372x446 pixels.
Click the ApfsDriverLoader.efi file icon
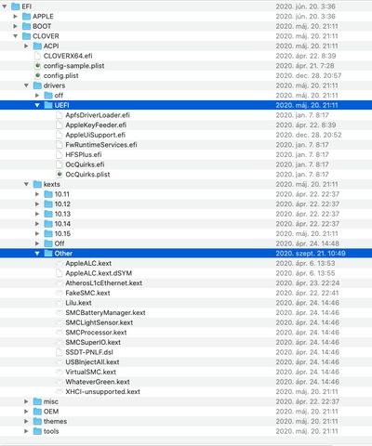(x=60, y=115)
